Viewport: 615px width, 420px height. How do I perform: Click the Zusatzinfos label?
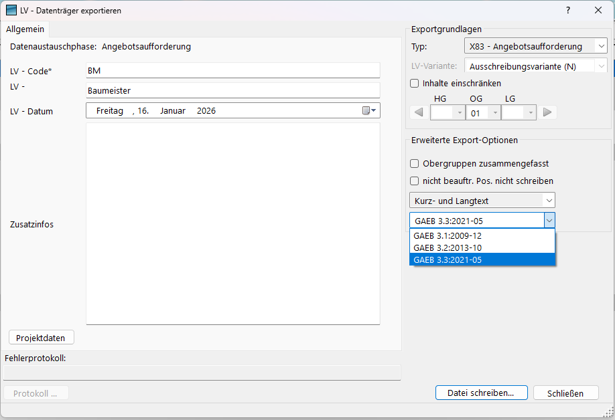pyautogui.click(x=31, y=224)
